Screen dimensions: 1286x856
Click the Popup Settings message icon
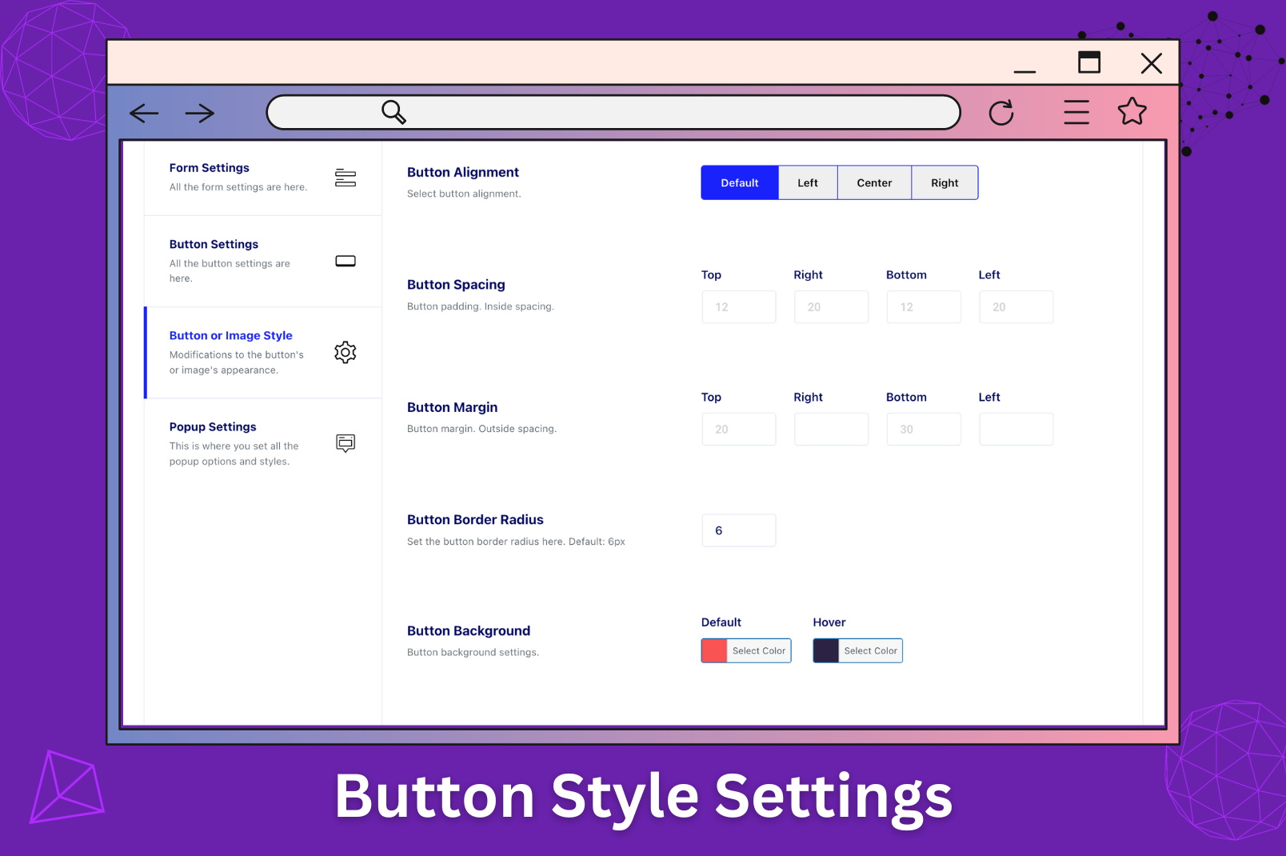click(x=345, y=443)
